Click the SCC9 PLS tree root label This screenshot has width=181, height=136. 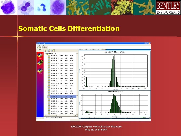tap(53, 53)
